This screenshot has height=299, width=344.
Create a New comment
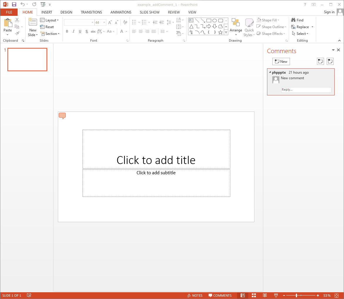pos(281,61)
